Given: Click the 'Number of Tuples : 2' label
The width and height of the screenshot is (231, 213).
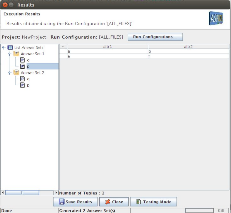Looking at the screenshot, I should (x=82, y=193).
